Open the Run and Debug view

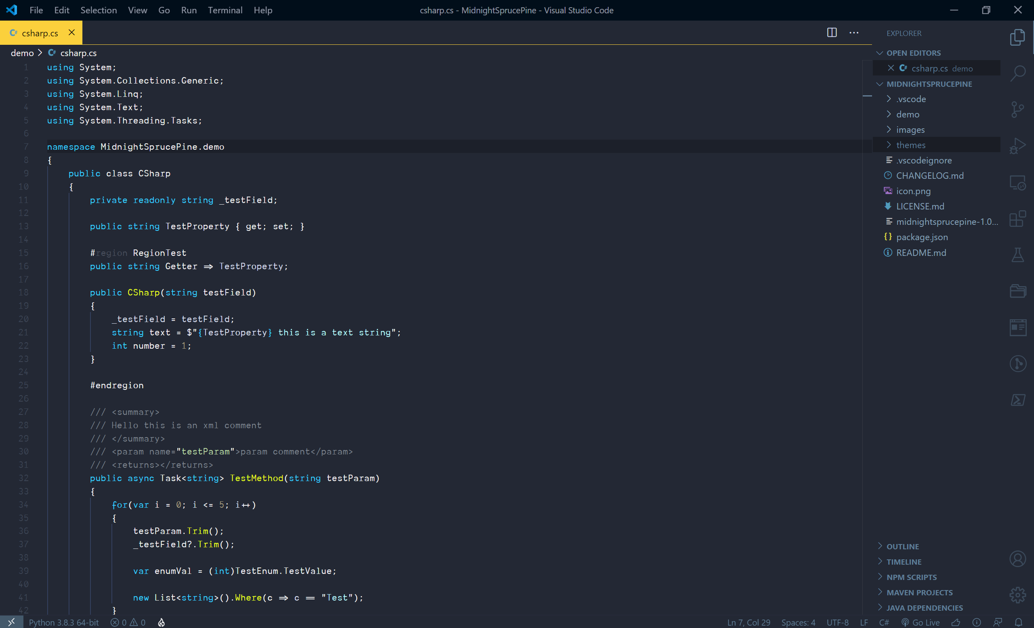pos(1017,146)
